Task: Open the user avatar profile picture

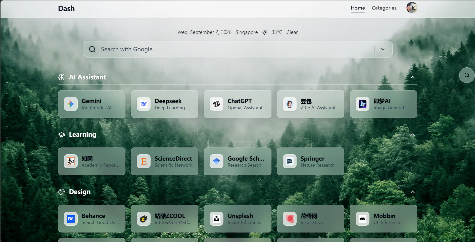Action: click(x=412, y=8)
